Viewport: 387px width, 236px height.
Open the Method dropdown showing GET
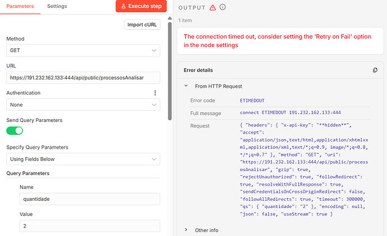click(83, 50)
